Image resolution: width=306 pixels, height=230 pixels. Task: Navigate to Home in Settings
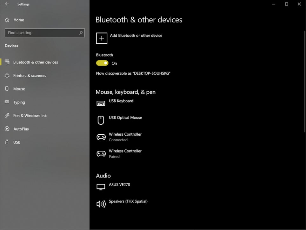point(19,20)
